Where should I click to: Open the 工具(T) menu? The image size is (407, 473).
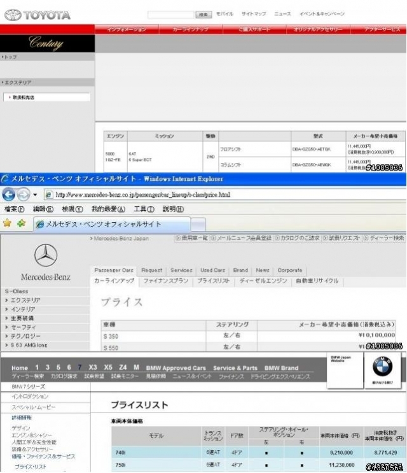click(144, 209)
